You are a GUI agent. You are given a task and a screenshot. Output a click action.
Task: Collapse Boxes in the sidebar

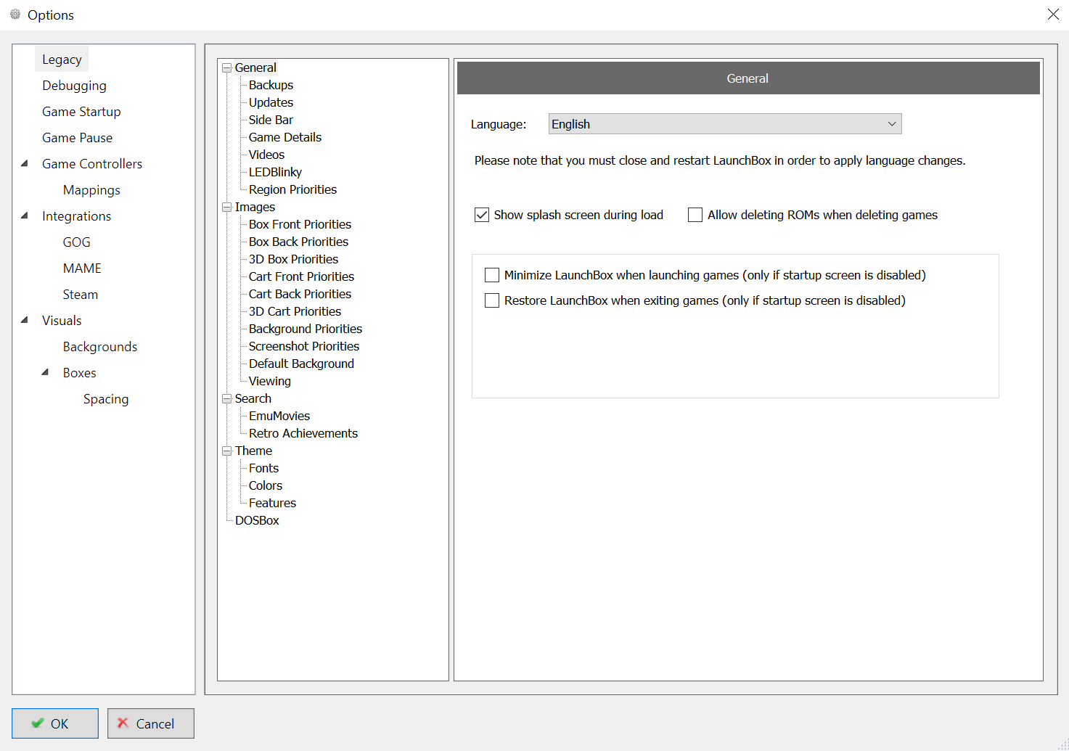tap(46, 372)
